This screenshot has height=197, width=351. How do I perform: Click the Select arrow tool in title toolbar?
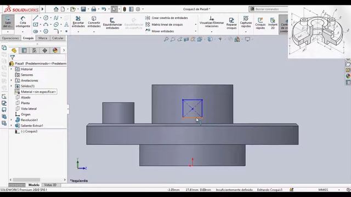point(114,9)
